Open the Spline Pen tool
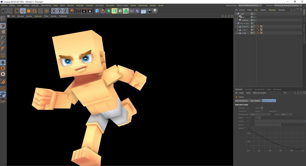This screenshot has width=306, height=166. tap(103, 11)
